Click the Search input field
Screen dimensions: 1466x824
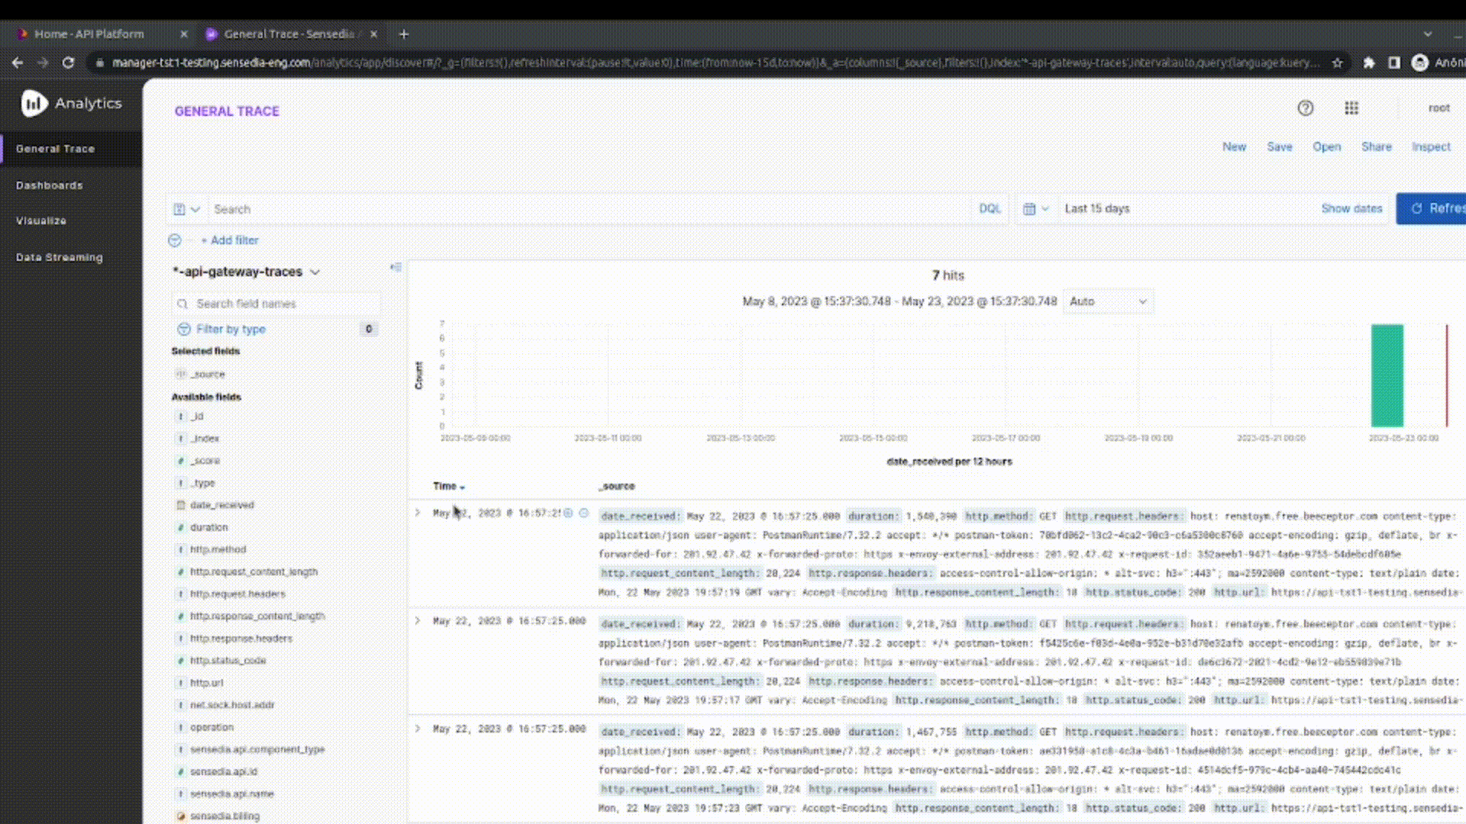[583, 208]
